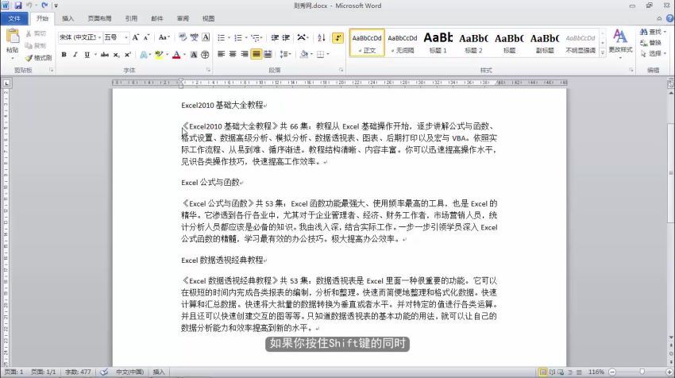Click the zoom slider handle
This screenshot has width=675, height=378.
tap(642, 372)
